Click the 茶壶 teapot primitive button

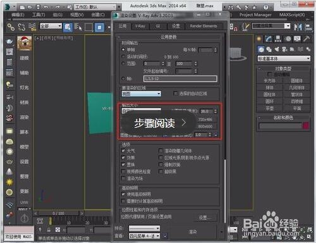coord(270,108)
